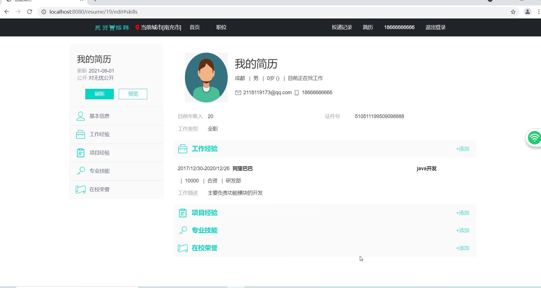
Task: Add a new 工作经验 entry with +添加
Action: [463, 149]
